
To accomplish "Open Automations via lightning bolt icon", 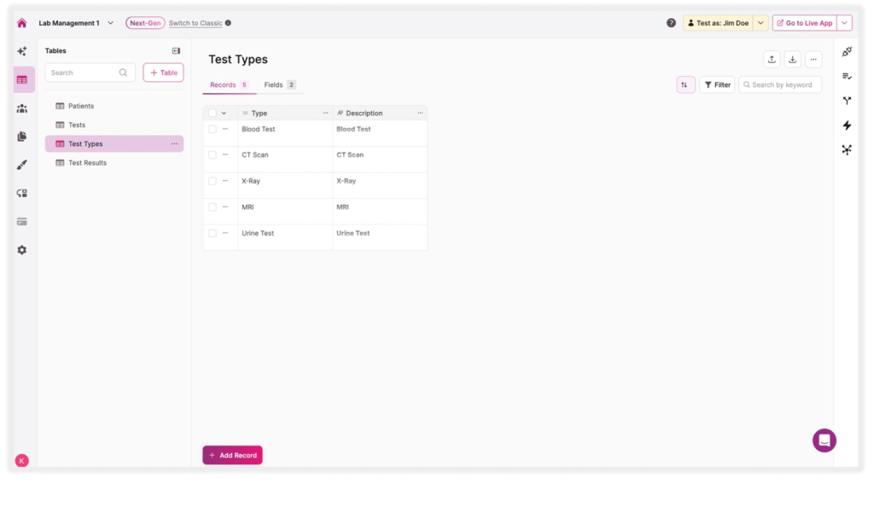I will pos(846,125).
